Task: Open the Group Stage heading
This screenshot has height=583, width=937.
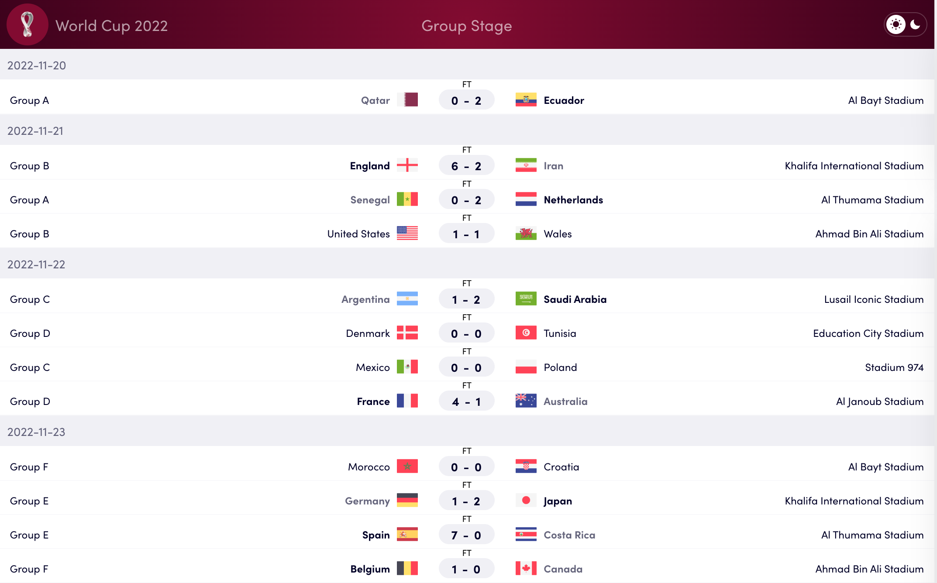Action: pos(466,26)
